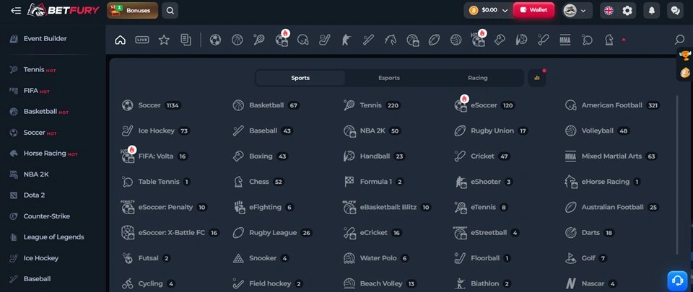
Task: Select eSoccer 120 in the grid
Action: (484, 105)
